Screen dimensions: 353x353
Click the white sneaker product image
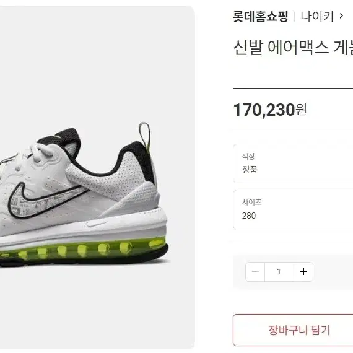(x=84, y=194)
